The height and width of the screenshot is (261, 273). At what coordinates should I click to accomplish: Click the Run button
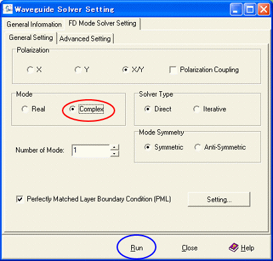136,248
